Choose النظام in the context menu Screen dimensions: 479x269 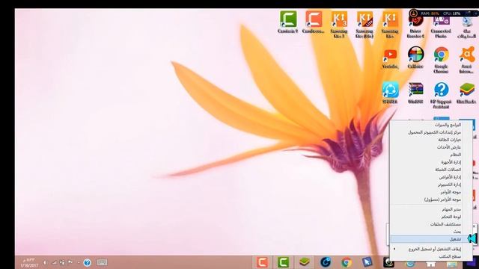pyautogui.click(x=431, y=155)
